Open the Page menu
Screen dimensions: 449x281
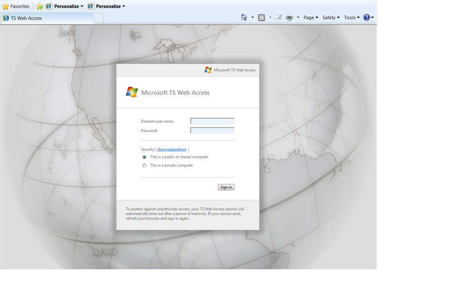click(x=311, y=18)
